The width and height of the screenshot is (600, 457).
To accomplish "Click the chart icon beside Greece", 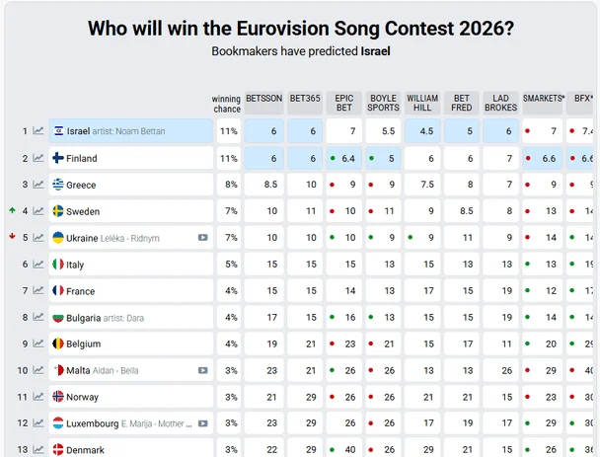I will click(37, 185).
